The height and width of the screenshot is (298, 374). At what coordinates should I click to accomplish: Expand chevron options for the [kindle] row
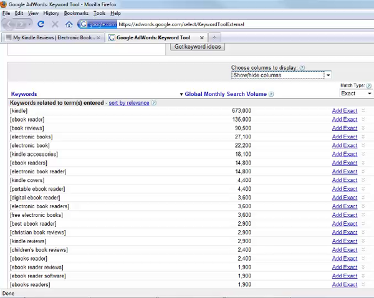coord(363,111)
